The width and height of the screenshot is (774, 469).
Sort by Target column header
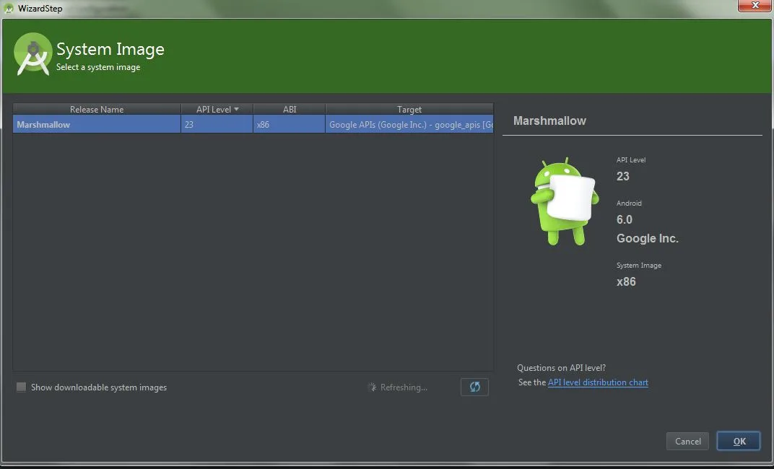409,109
